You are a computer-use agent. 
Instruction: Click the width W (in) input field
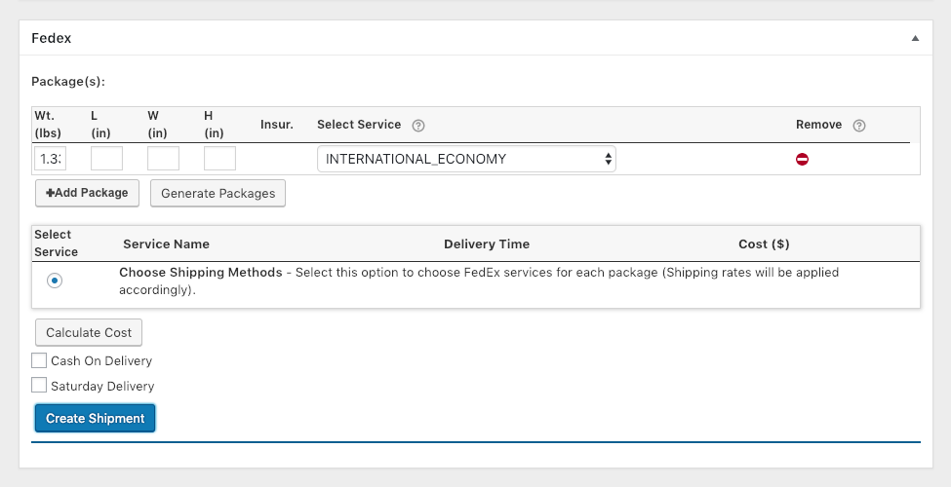click(163, 159)
